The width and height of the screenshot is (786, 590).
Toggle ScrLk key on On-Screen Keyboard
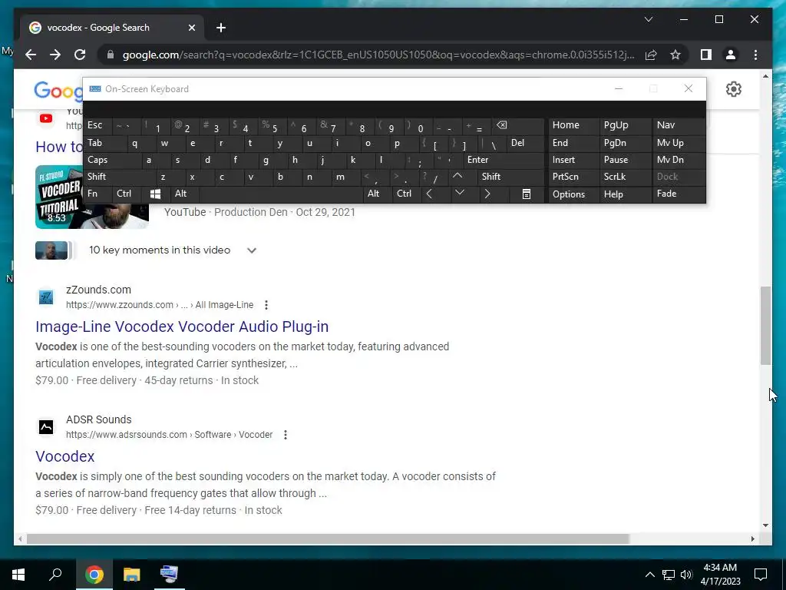point(625,177)
